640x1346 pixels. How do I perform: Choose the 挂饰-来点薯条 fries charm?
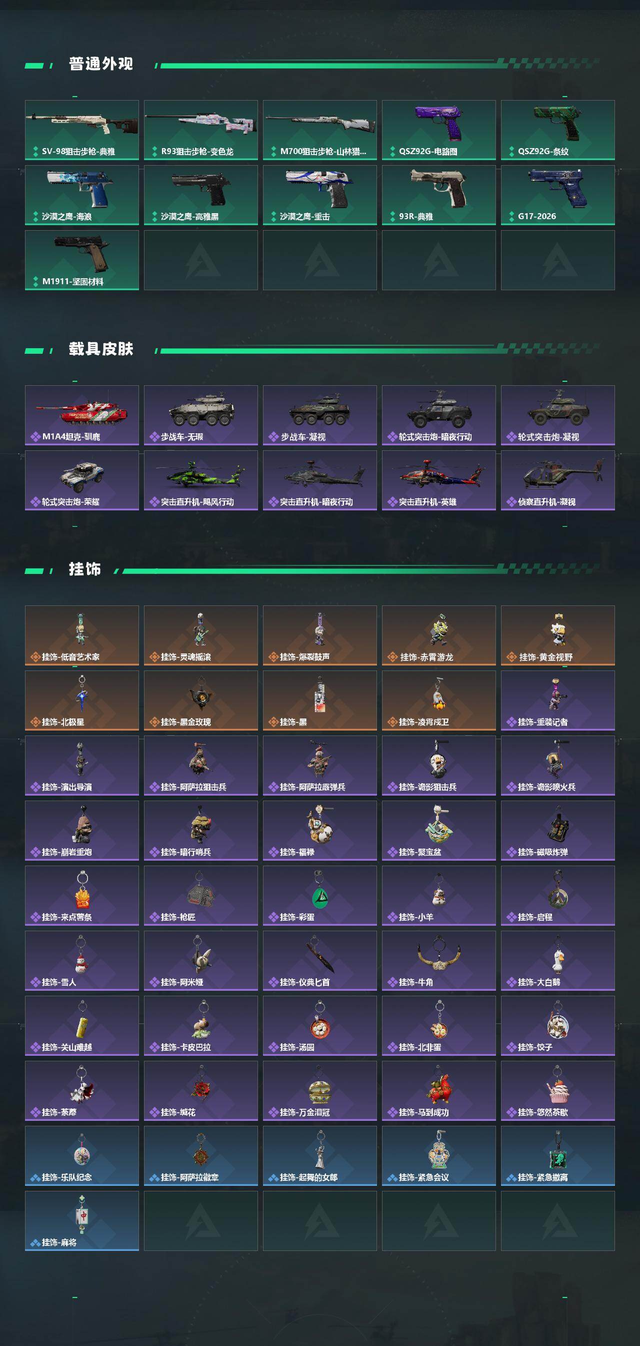[x=82, y=896]
